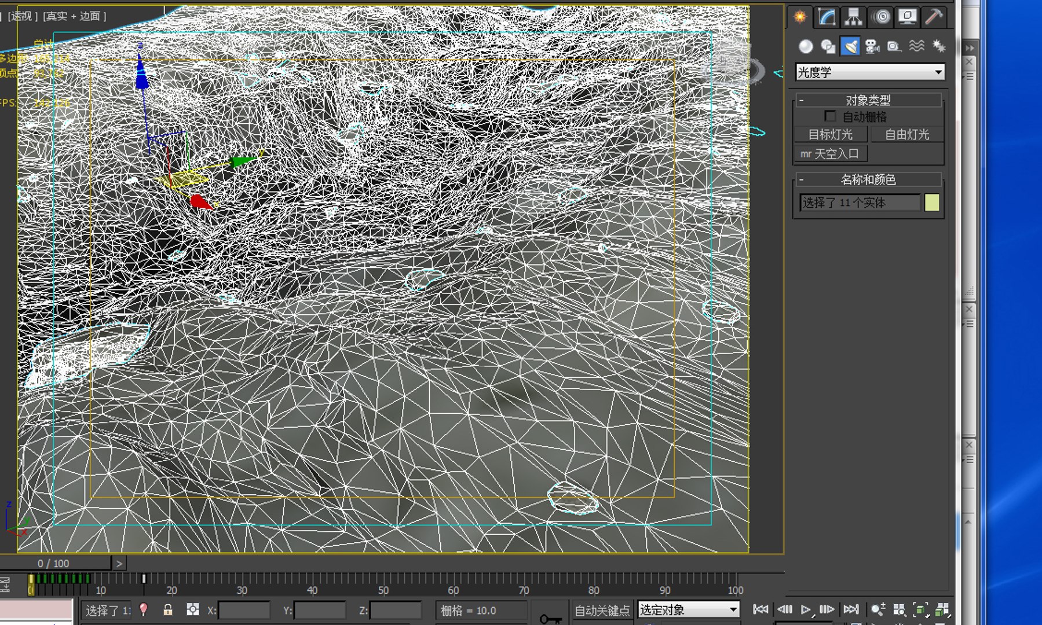Switch to the Hierarchy panel tab
This screenshot has width=1042, height=625.
click(x=853, y=17)
